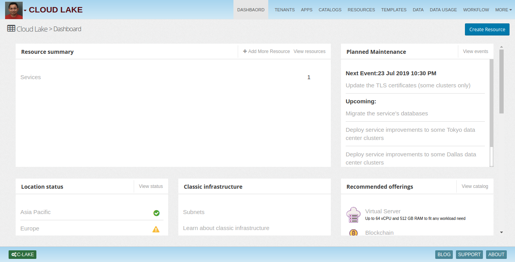The width and height of the screenshot is (515, 262).
Task: Click the green check icon for Asia Pacific
Action: coord(156,213)
